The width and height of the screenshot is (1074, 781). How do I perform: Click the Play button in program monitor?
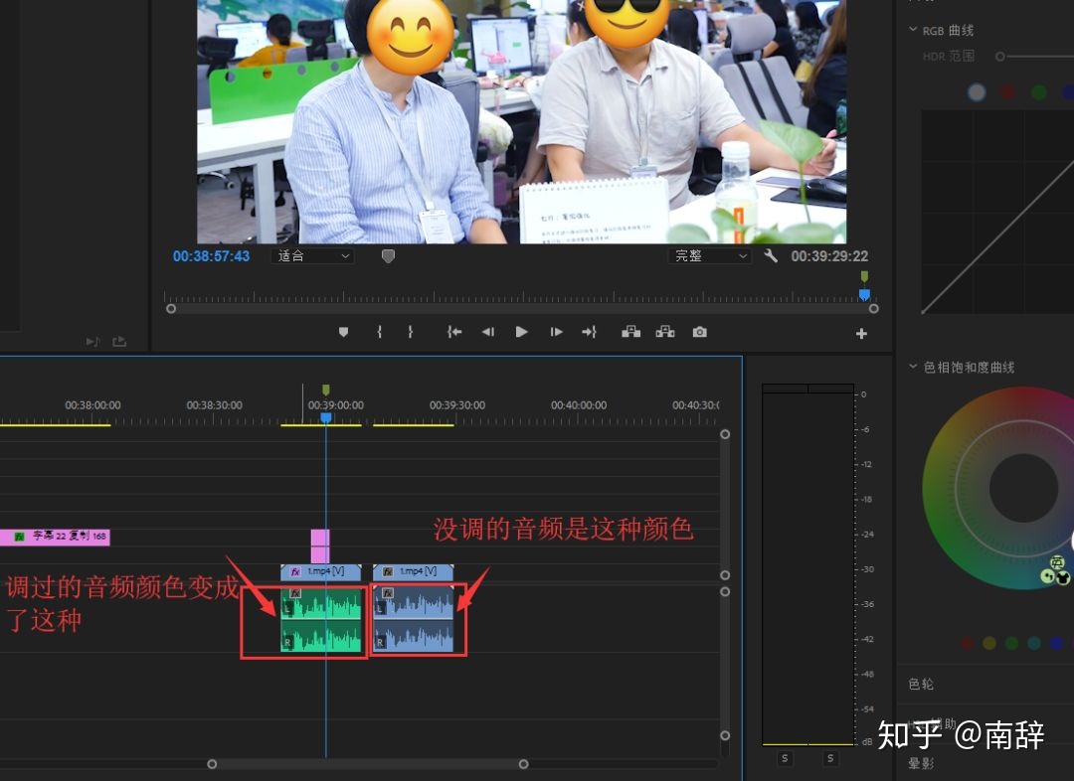521,332
